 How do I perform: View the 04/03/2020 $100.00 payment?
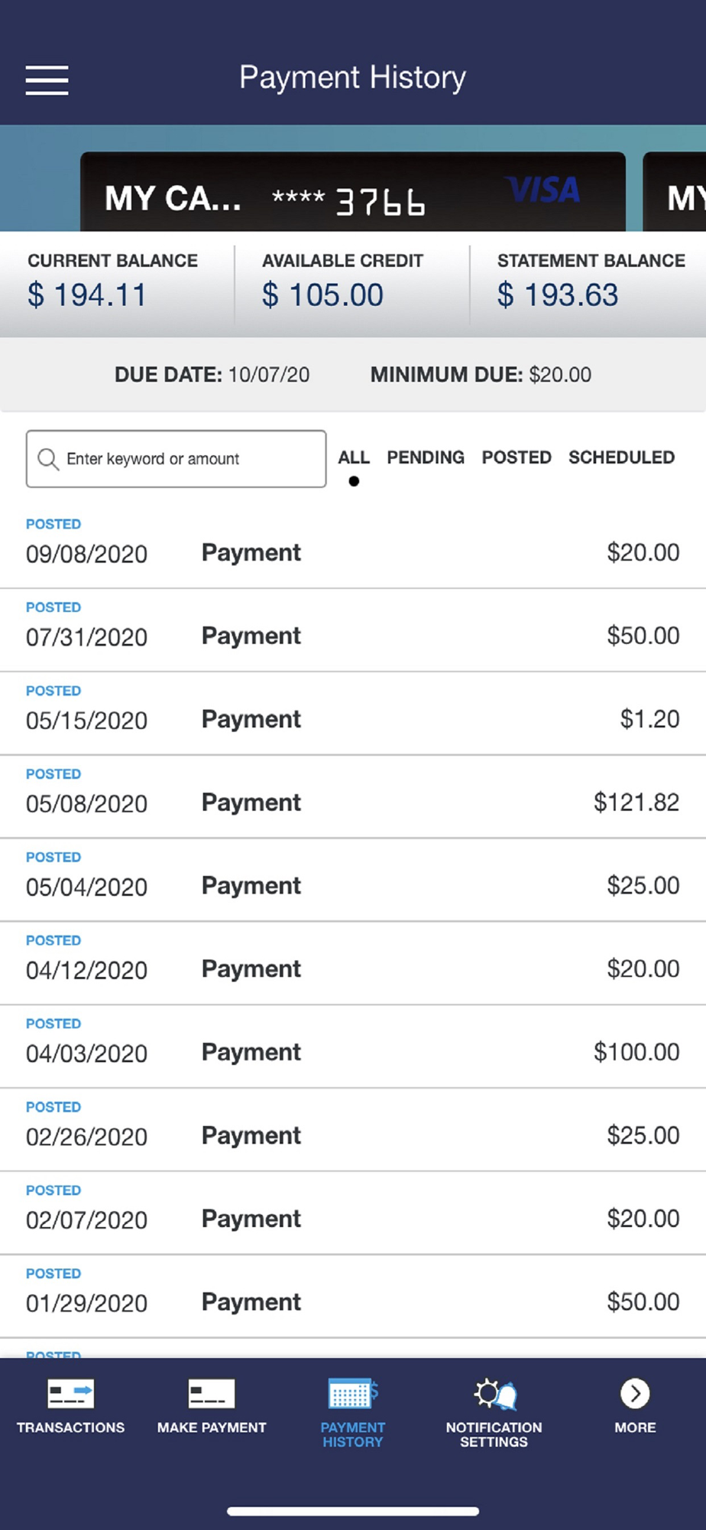(353, 1047)
